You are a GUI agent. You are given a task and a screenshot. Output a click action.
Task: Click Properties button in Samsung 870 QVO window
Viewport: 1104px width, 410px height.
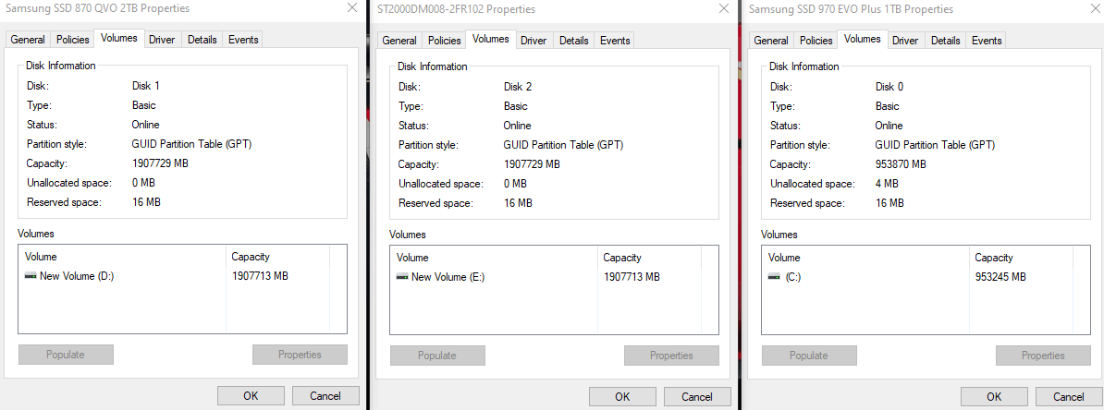click(x=300, y=355)
